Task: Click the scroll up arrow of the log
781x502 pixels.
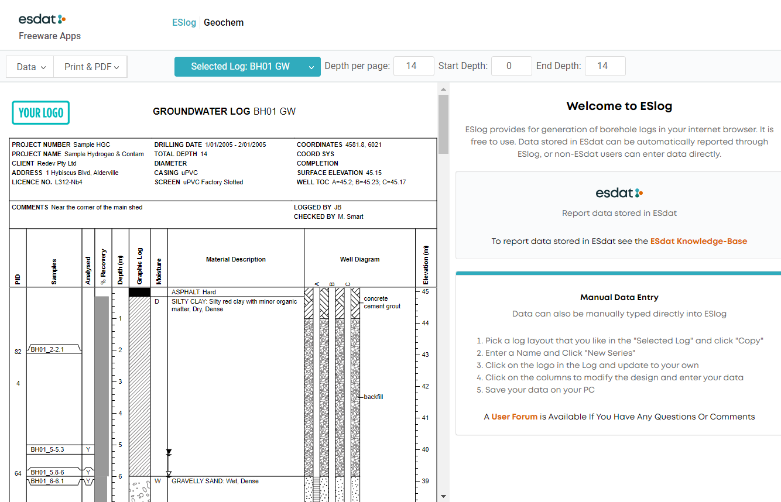Action: pos(443,90)
